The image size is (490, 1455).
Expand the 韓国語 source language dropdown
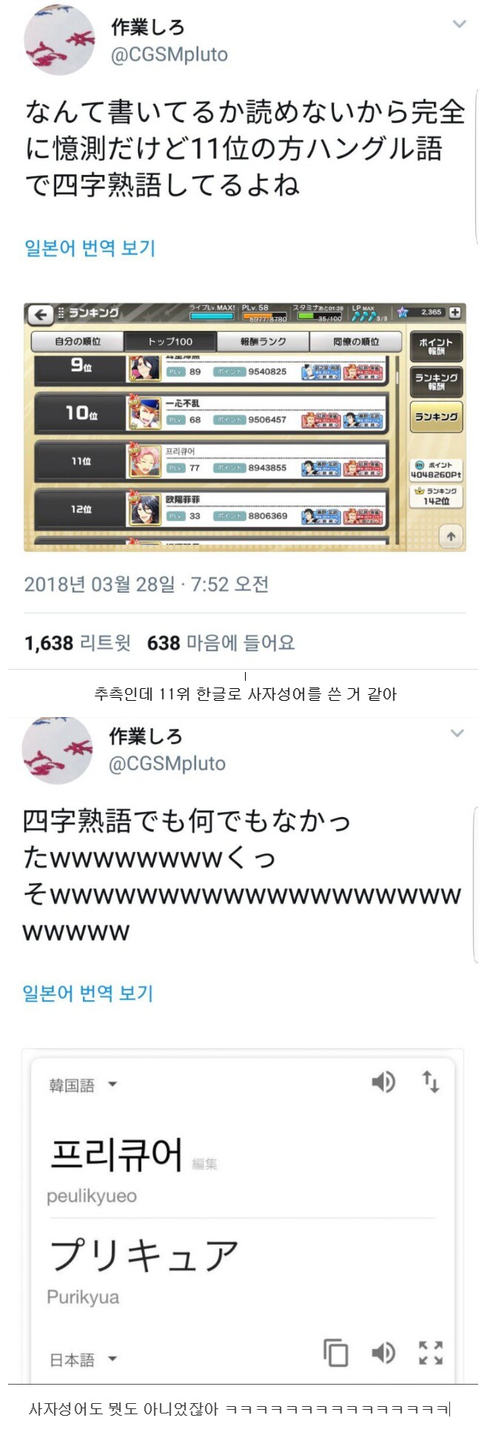(83, 1085)
